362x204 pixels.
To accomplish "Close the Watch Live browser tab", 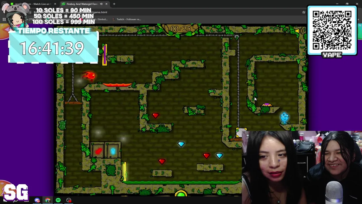I will (x=55, y=4).
